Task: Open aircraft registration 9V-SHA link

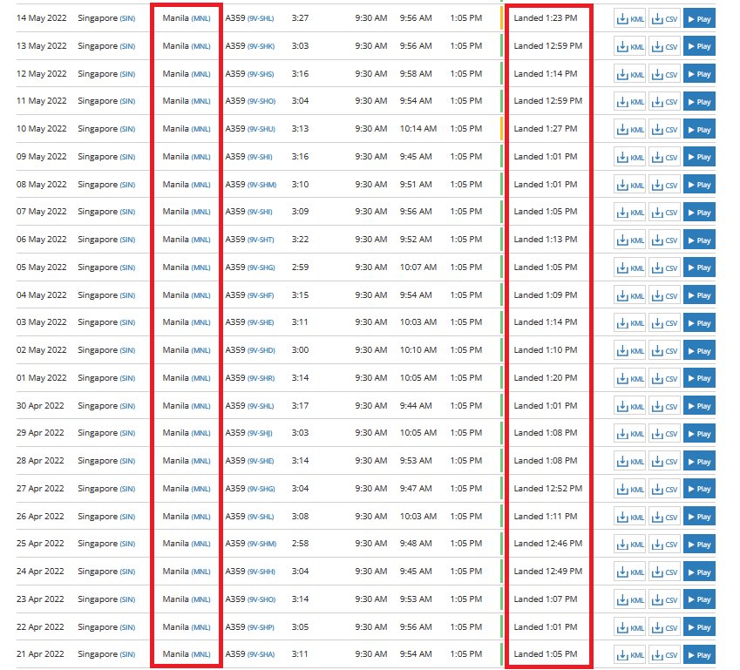Action: pyautogui.click(x=261, y=654)
